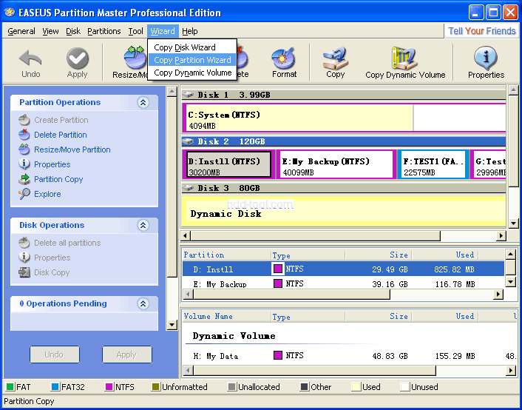Open the Partitions menu
The height and width of the screenshot is (410, 522).
click(x=104, y=31)
